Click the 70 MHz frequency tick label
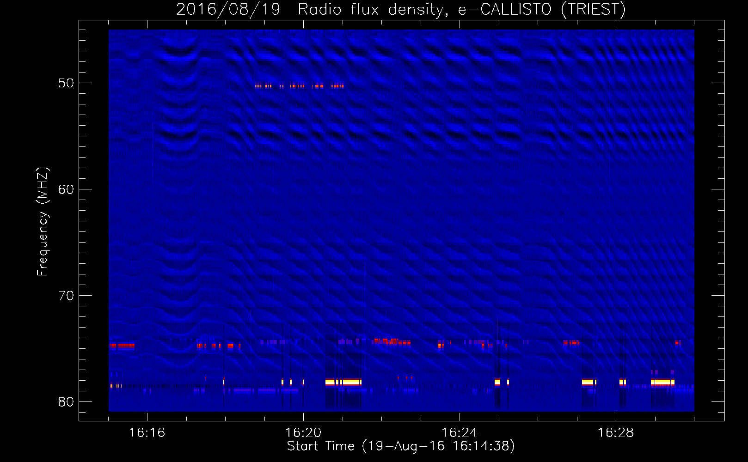 coord(66,296)
